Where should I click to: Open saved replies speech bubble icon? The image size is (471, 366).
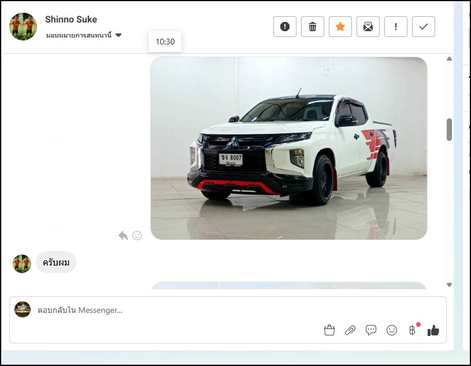click(x=371, y=330)
